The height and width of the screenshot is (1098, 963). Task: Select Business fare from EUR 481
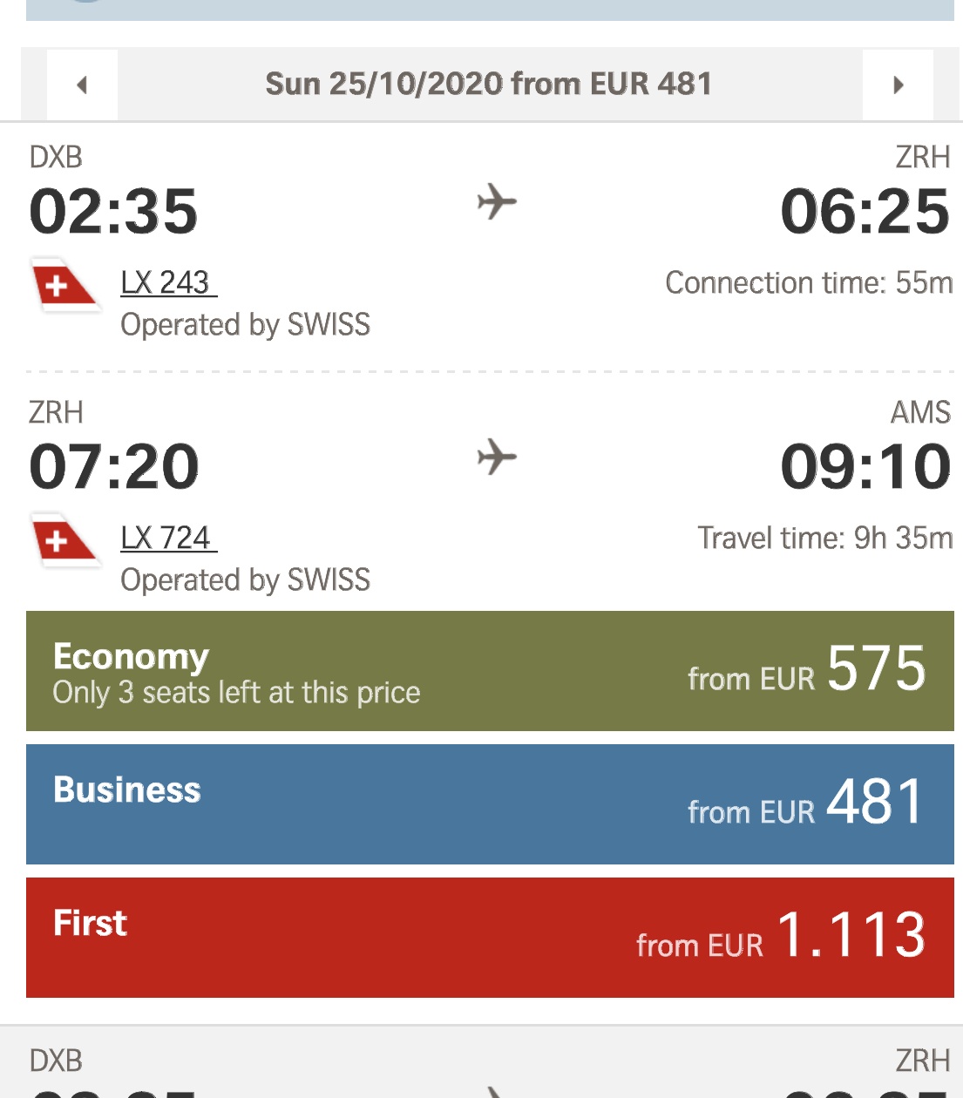tap(490, 803)
